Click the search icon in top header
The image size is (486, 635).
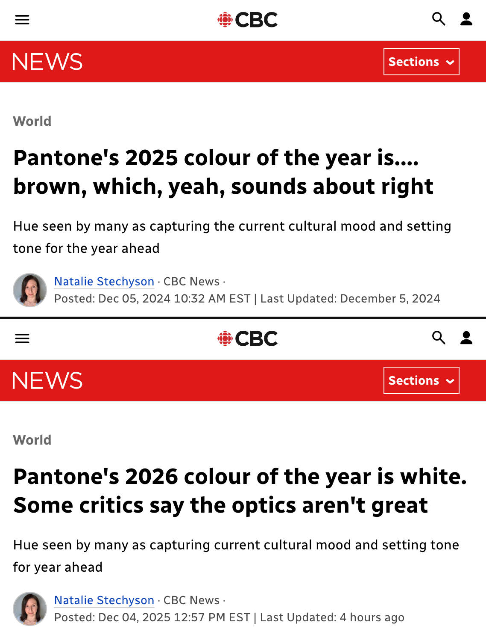click(x=439, y=19)
